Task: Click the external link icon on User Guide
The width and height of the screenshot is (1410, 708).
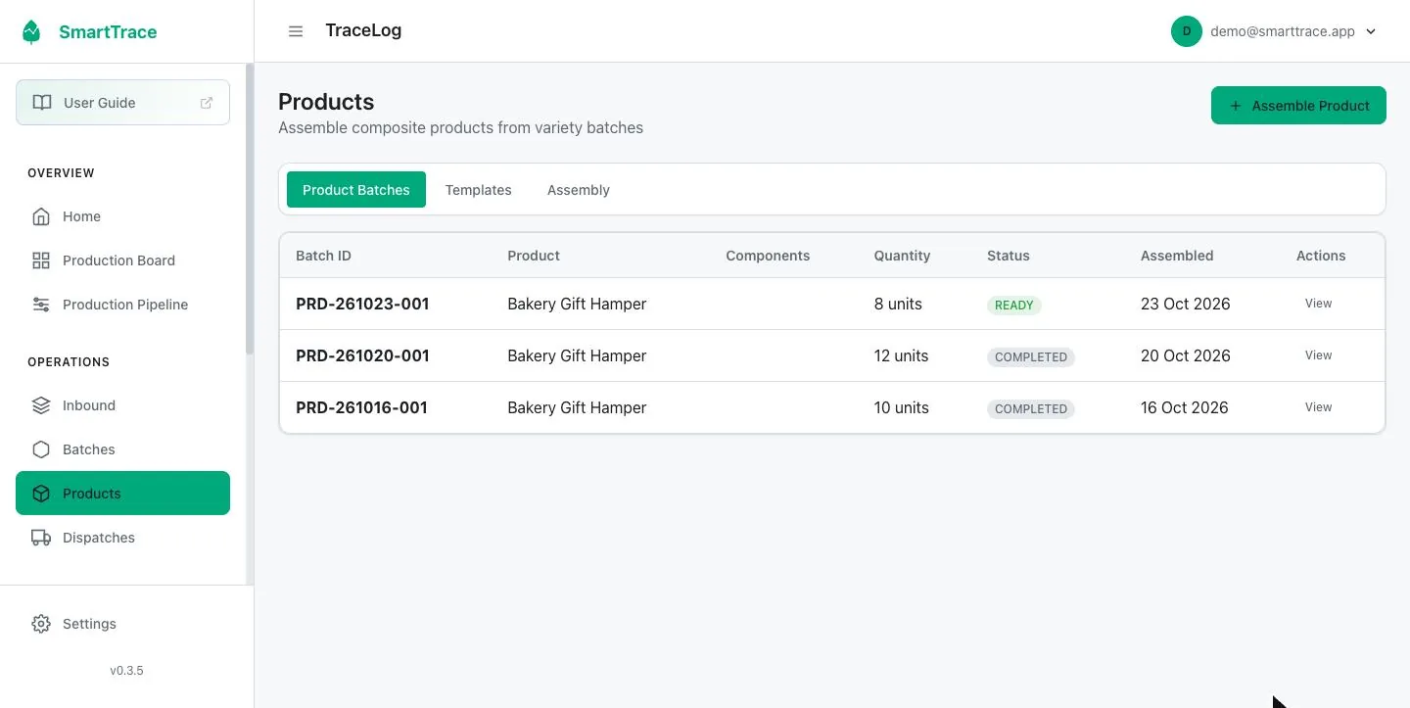Action: tap(207, 103)
